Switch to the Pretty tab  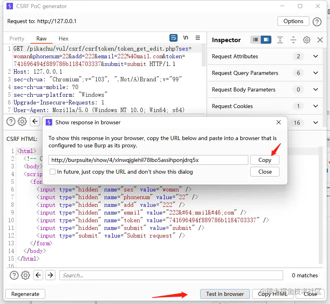tap(17, 38)
